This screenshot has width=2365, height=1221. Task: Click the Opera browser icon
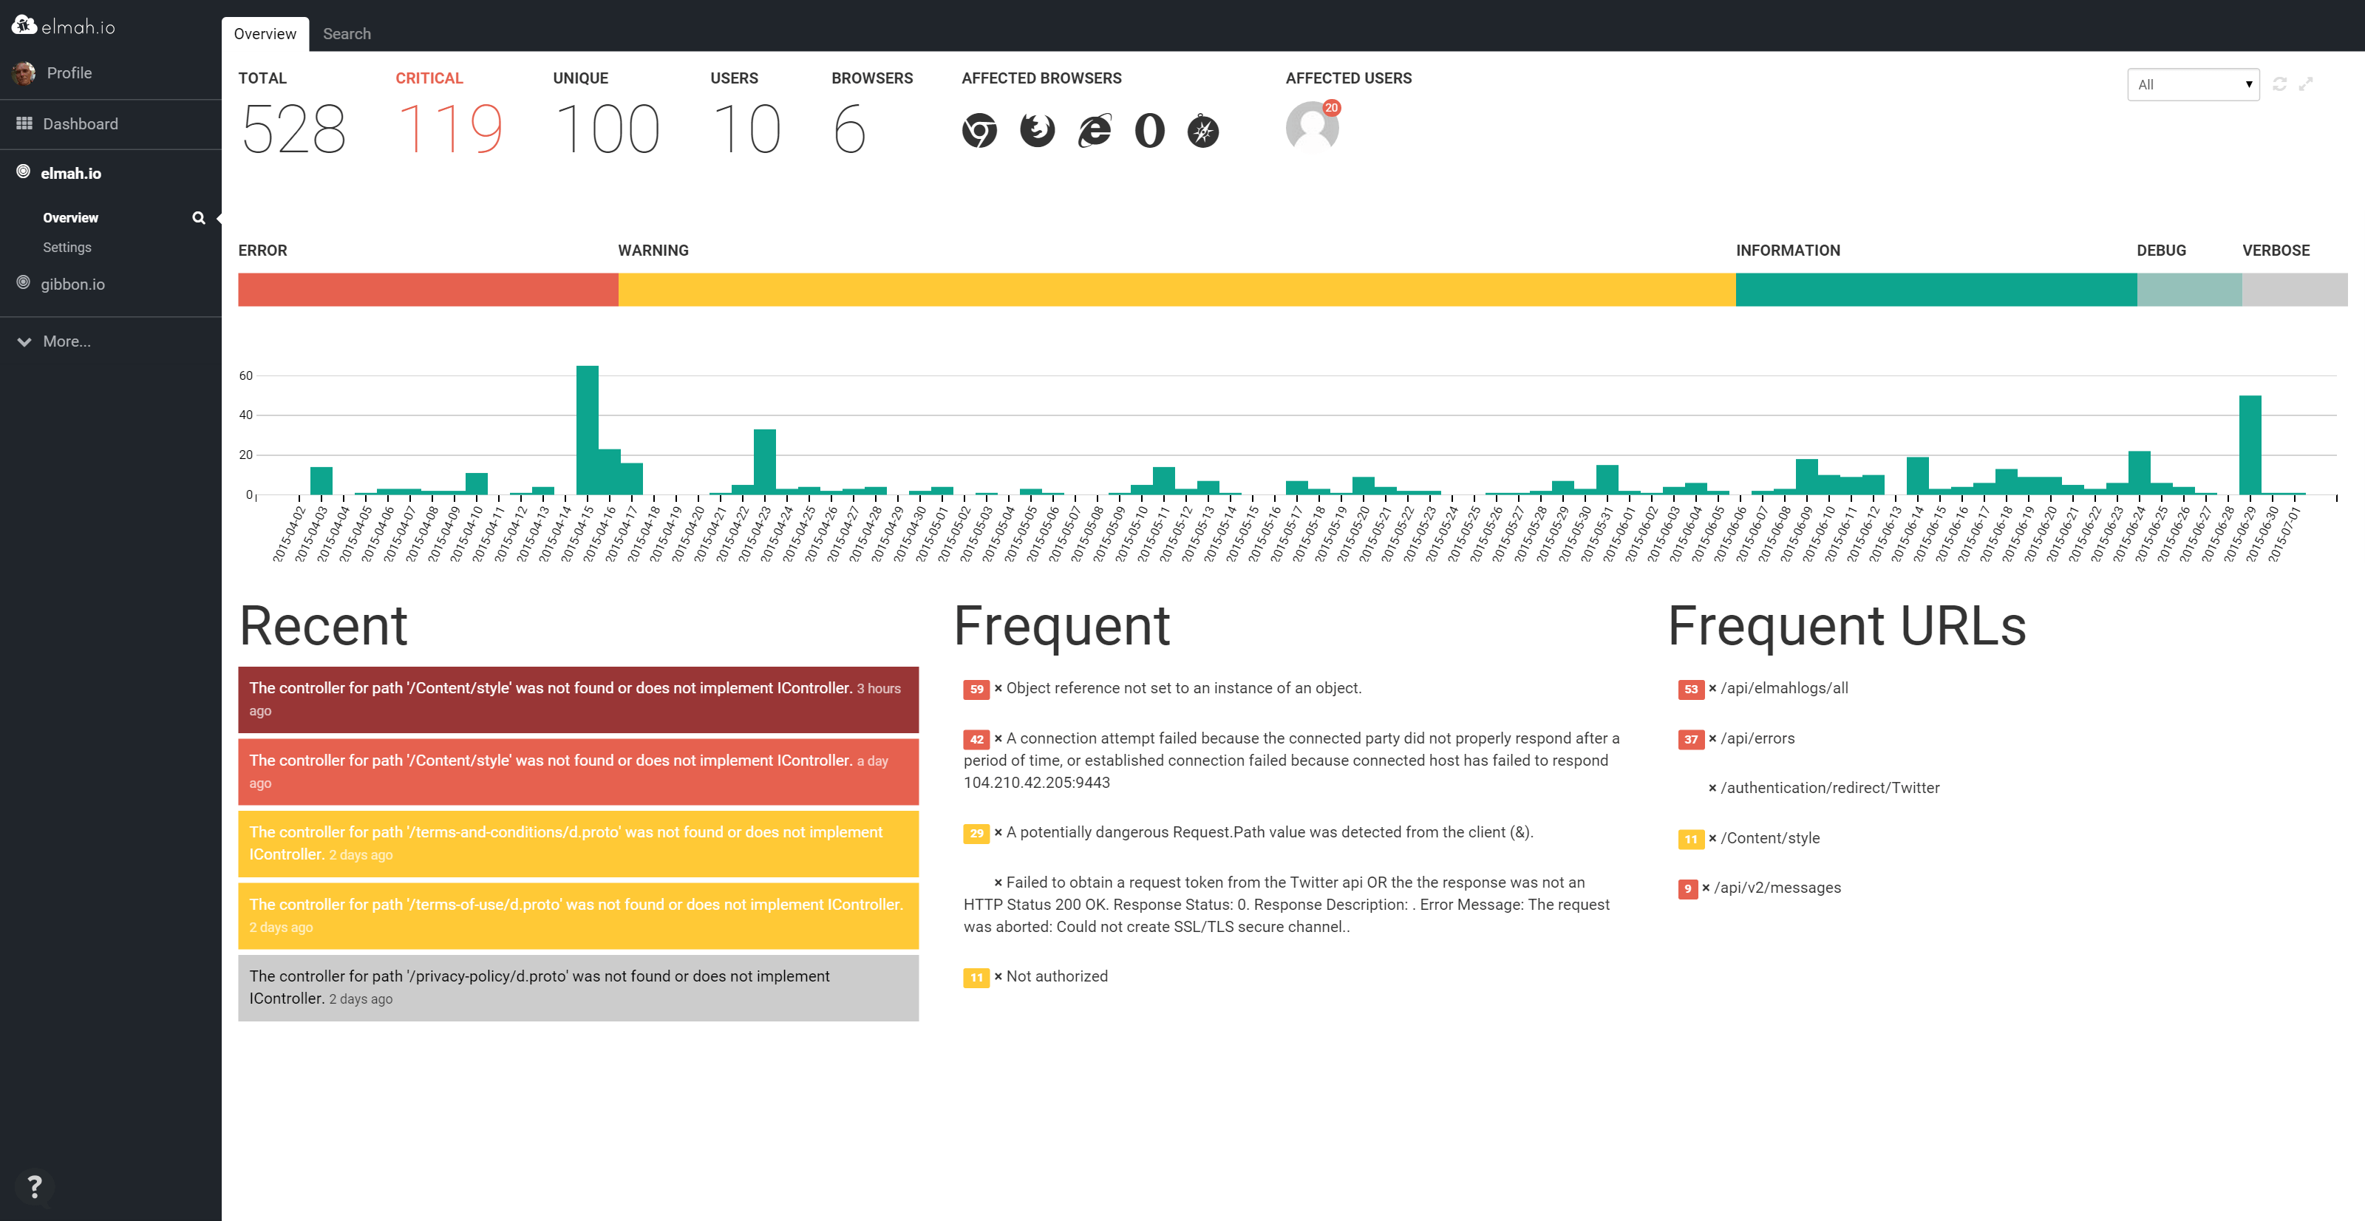pos(1149,130)
